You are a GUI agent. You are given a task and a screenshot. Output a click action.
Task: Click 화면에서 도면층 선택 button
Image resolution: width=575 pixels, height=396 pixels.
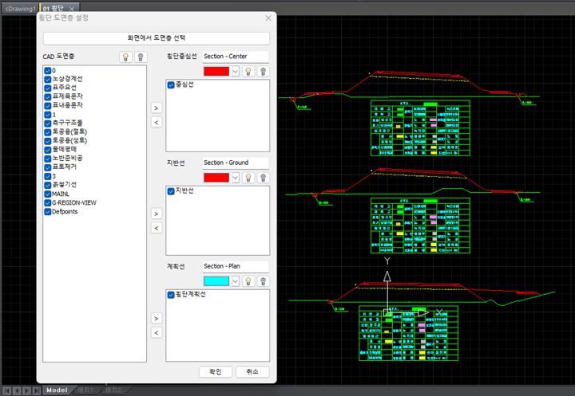tap(157, 38)
